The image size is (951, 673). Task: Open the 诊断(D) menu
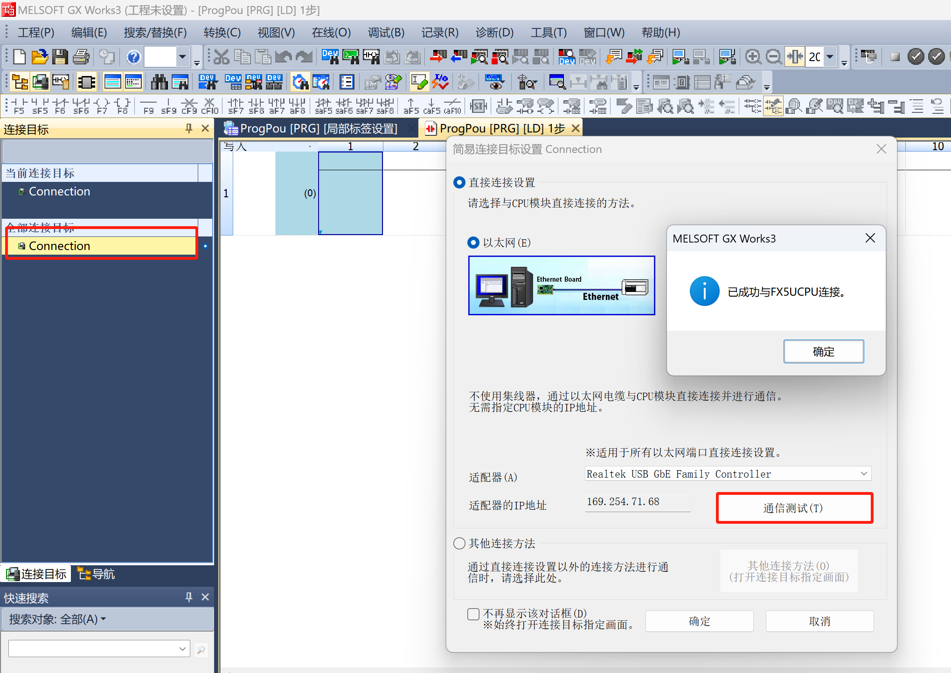(494, 33)
